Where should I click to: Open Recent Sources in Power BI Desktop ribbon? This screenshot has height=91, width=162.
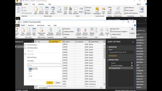pos(41,10)
